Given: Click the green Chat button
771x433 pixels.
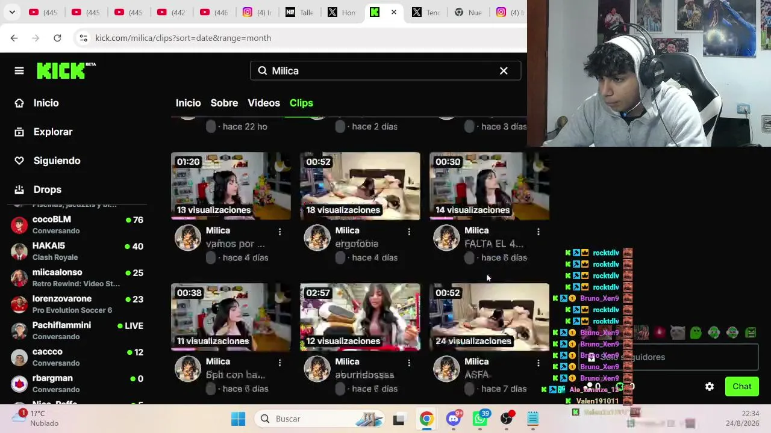Looking at the screenshot, I should 742,387.
